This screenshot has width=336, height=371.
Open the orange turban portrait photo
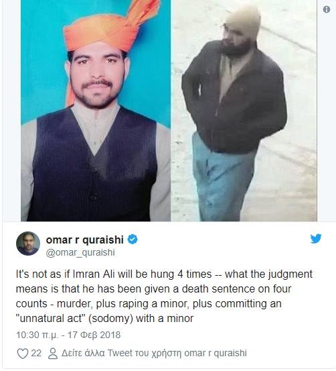(x=96, y=111)
